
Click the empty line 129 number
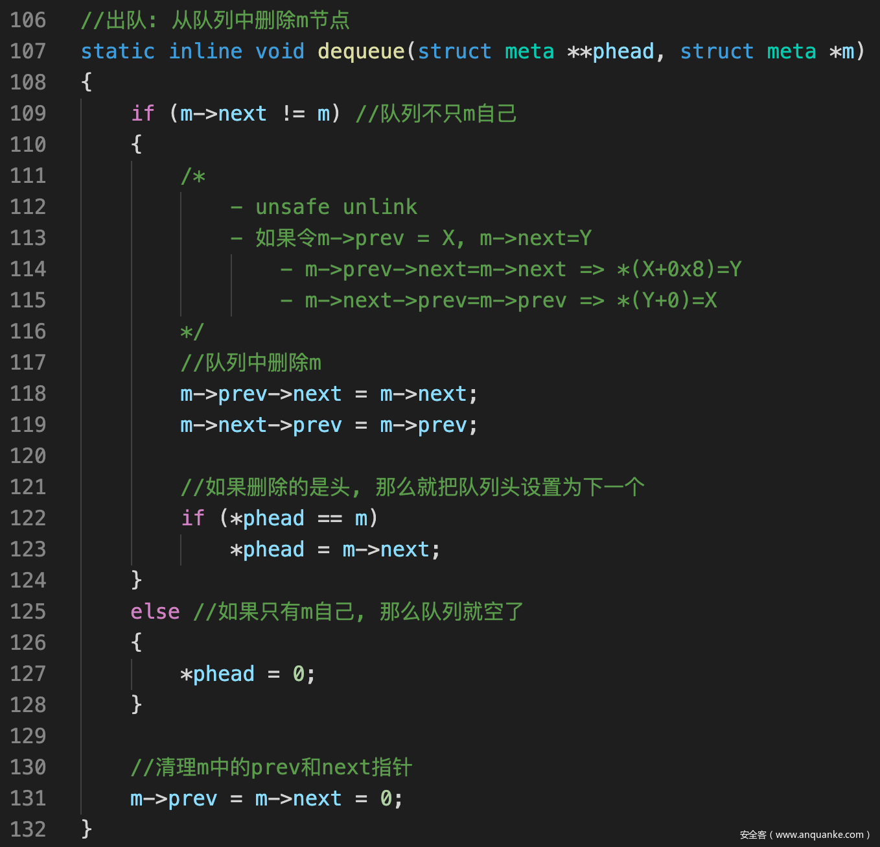coord(28,736)
